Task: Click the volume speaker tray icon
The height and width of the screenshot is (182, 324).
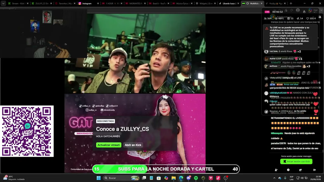Action: pyautogui.click(x=302, y=178)
